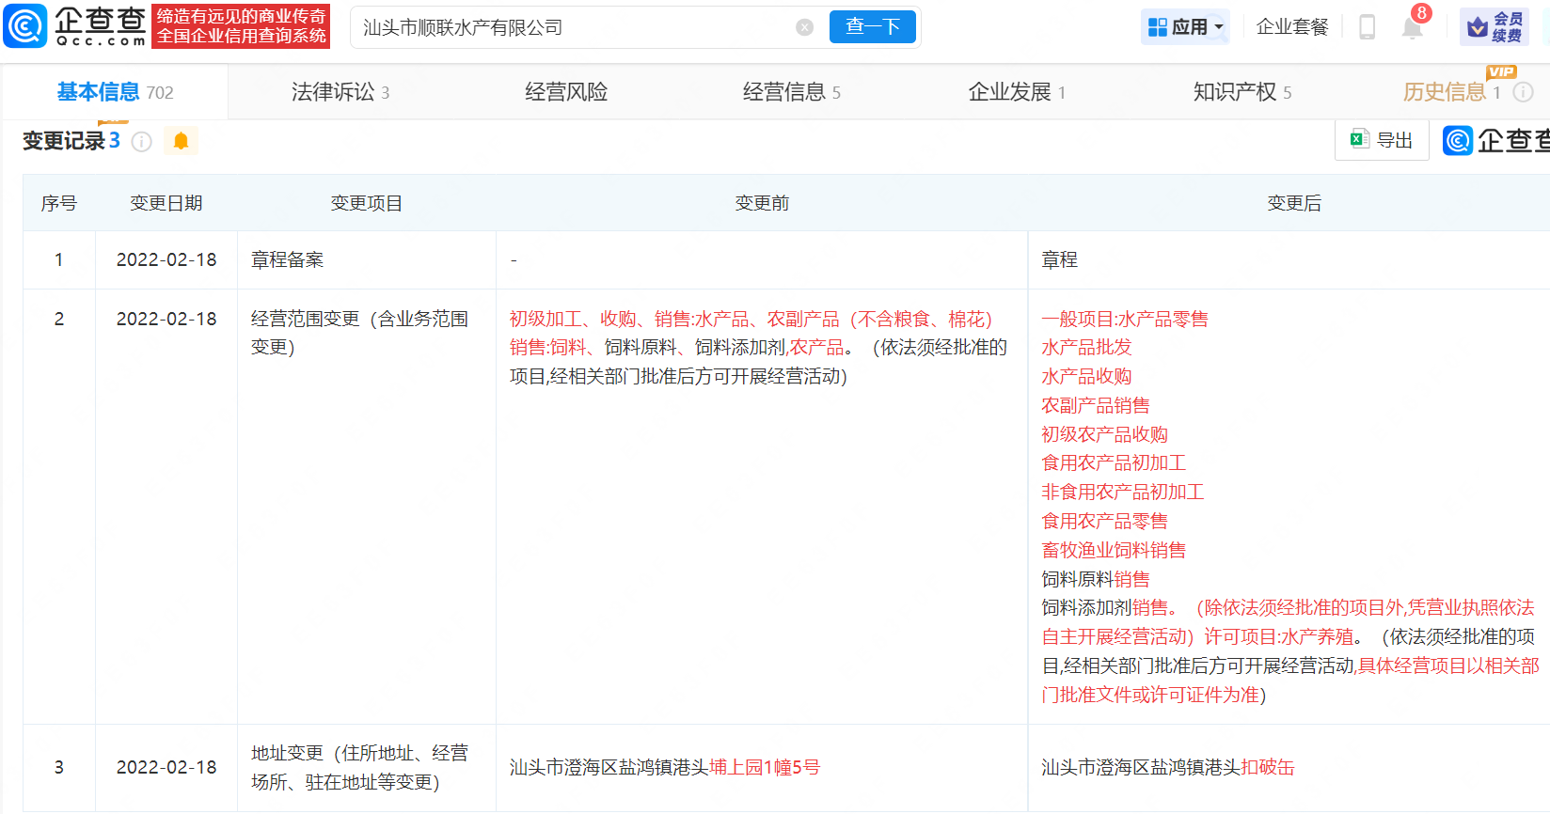Click the date cell in row 3
Screen dimensions: 1550x814
(166, 767)
